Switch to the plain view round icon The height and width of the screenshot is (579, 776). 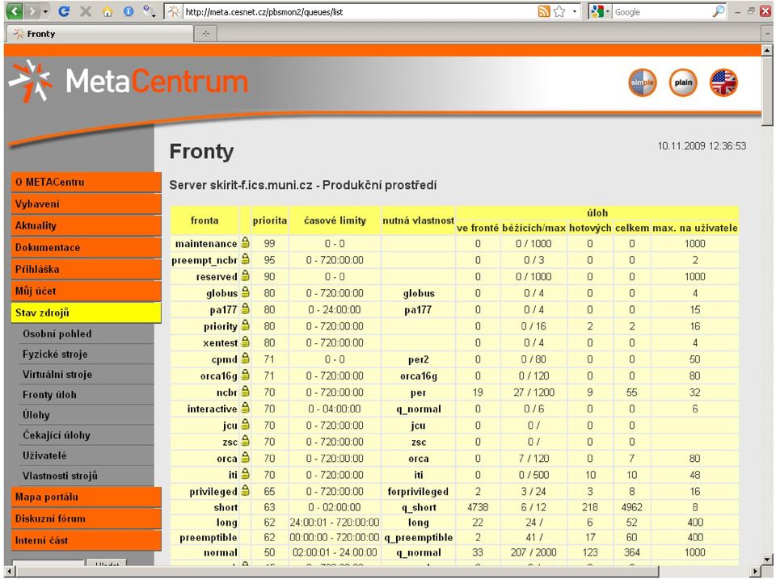[683, 82]
